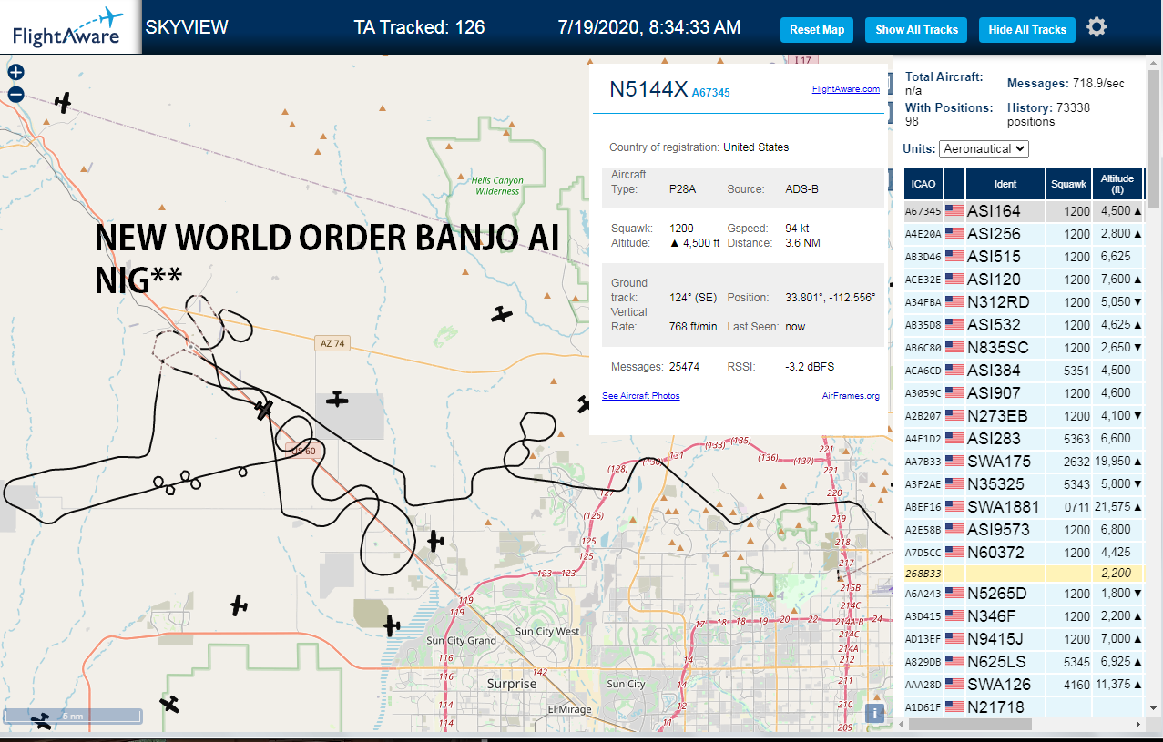The height and width of the screenshot is (742, 1163).
Task: Click the US flag in the SWA175 row
Action: pyautogui.click(x=954, y=461)
